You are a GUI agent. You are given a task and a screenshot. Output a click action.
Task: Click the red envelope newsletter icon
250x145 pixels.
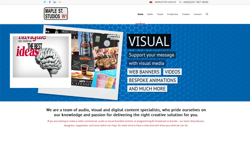click(151, 2)
